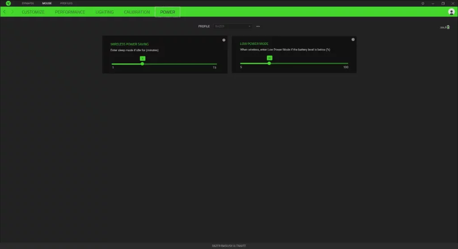The width and height of the screenshot is (458, 249).
Task: Open the profile options ellipsis menu
Action: (258, 26)
